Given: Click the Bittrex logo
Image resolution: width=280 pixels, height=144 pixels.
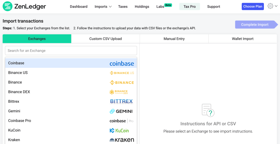Looking at the screenshot, I should click(121, 101).
